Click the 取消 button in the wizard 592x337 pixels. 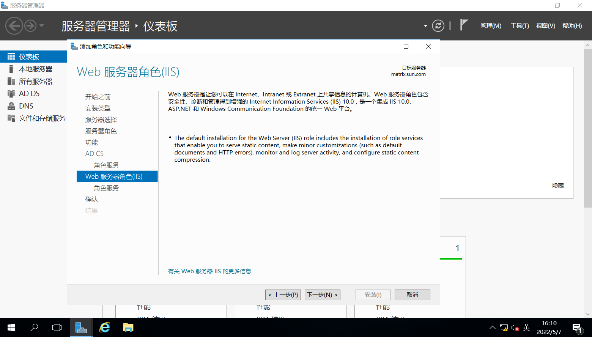[x=413, y=295]
